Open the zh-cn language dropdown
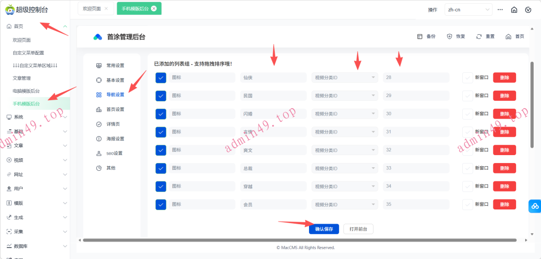The image size is (541, 259). pos(469,9)
